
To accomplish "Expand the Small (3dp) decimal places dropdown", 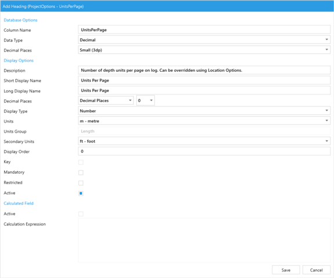I will pos(204,50).
